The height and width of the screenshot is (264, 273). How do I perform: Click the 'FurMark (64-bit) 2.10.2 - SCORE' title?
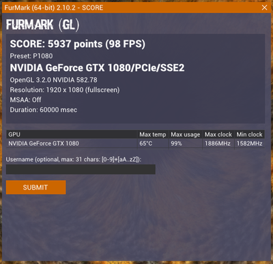pyautogui.click(x=54, y=8)
